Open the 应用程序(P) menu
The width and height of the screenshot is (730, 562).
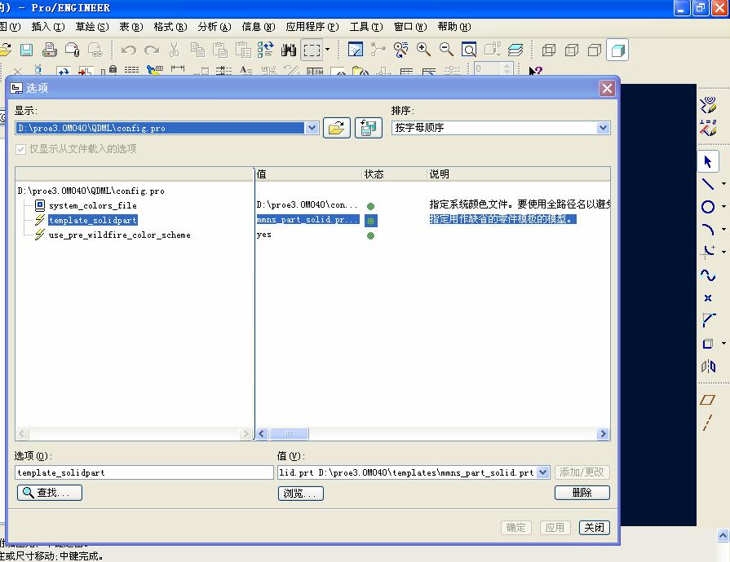(x=312, y=27)
